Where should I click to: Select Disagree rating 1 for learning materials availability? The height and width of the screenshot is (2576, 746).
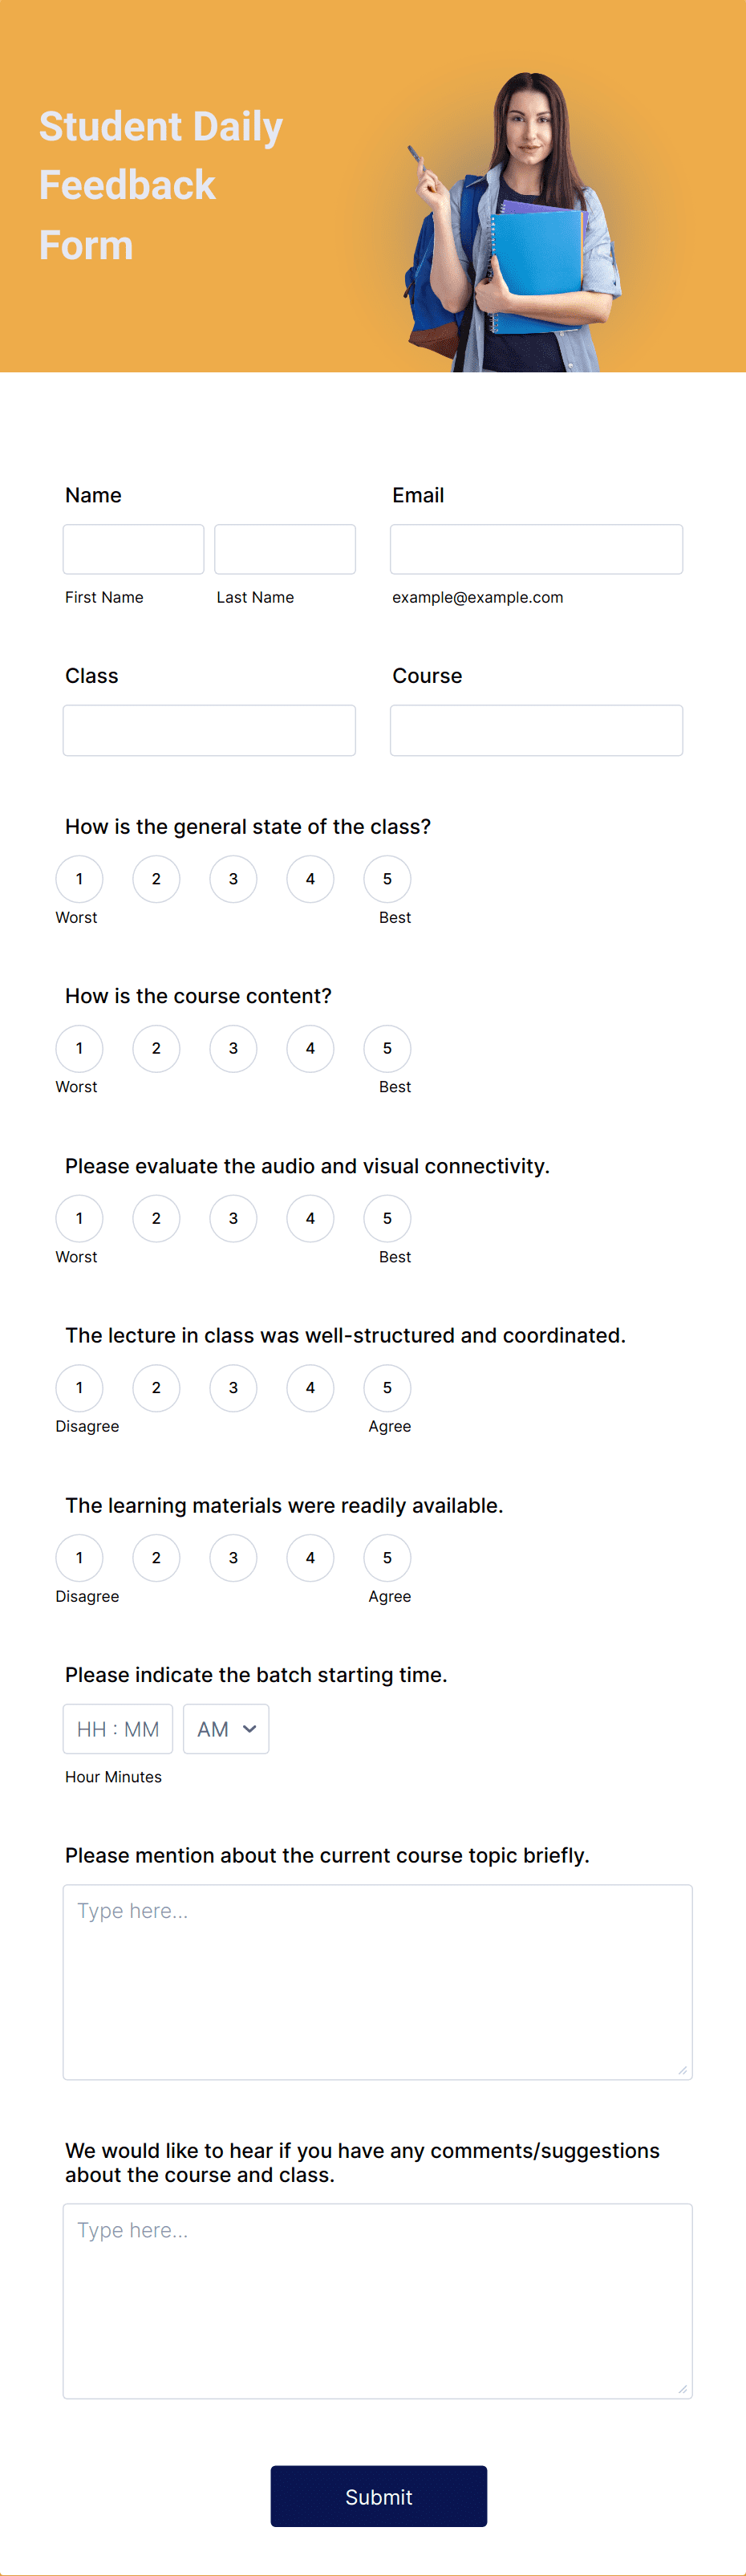[79, 1558]
